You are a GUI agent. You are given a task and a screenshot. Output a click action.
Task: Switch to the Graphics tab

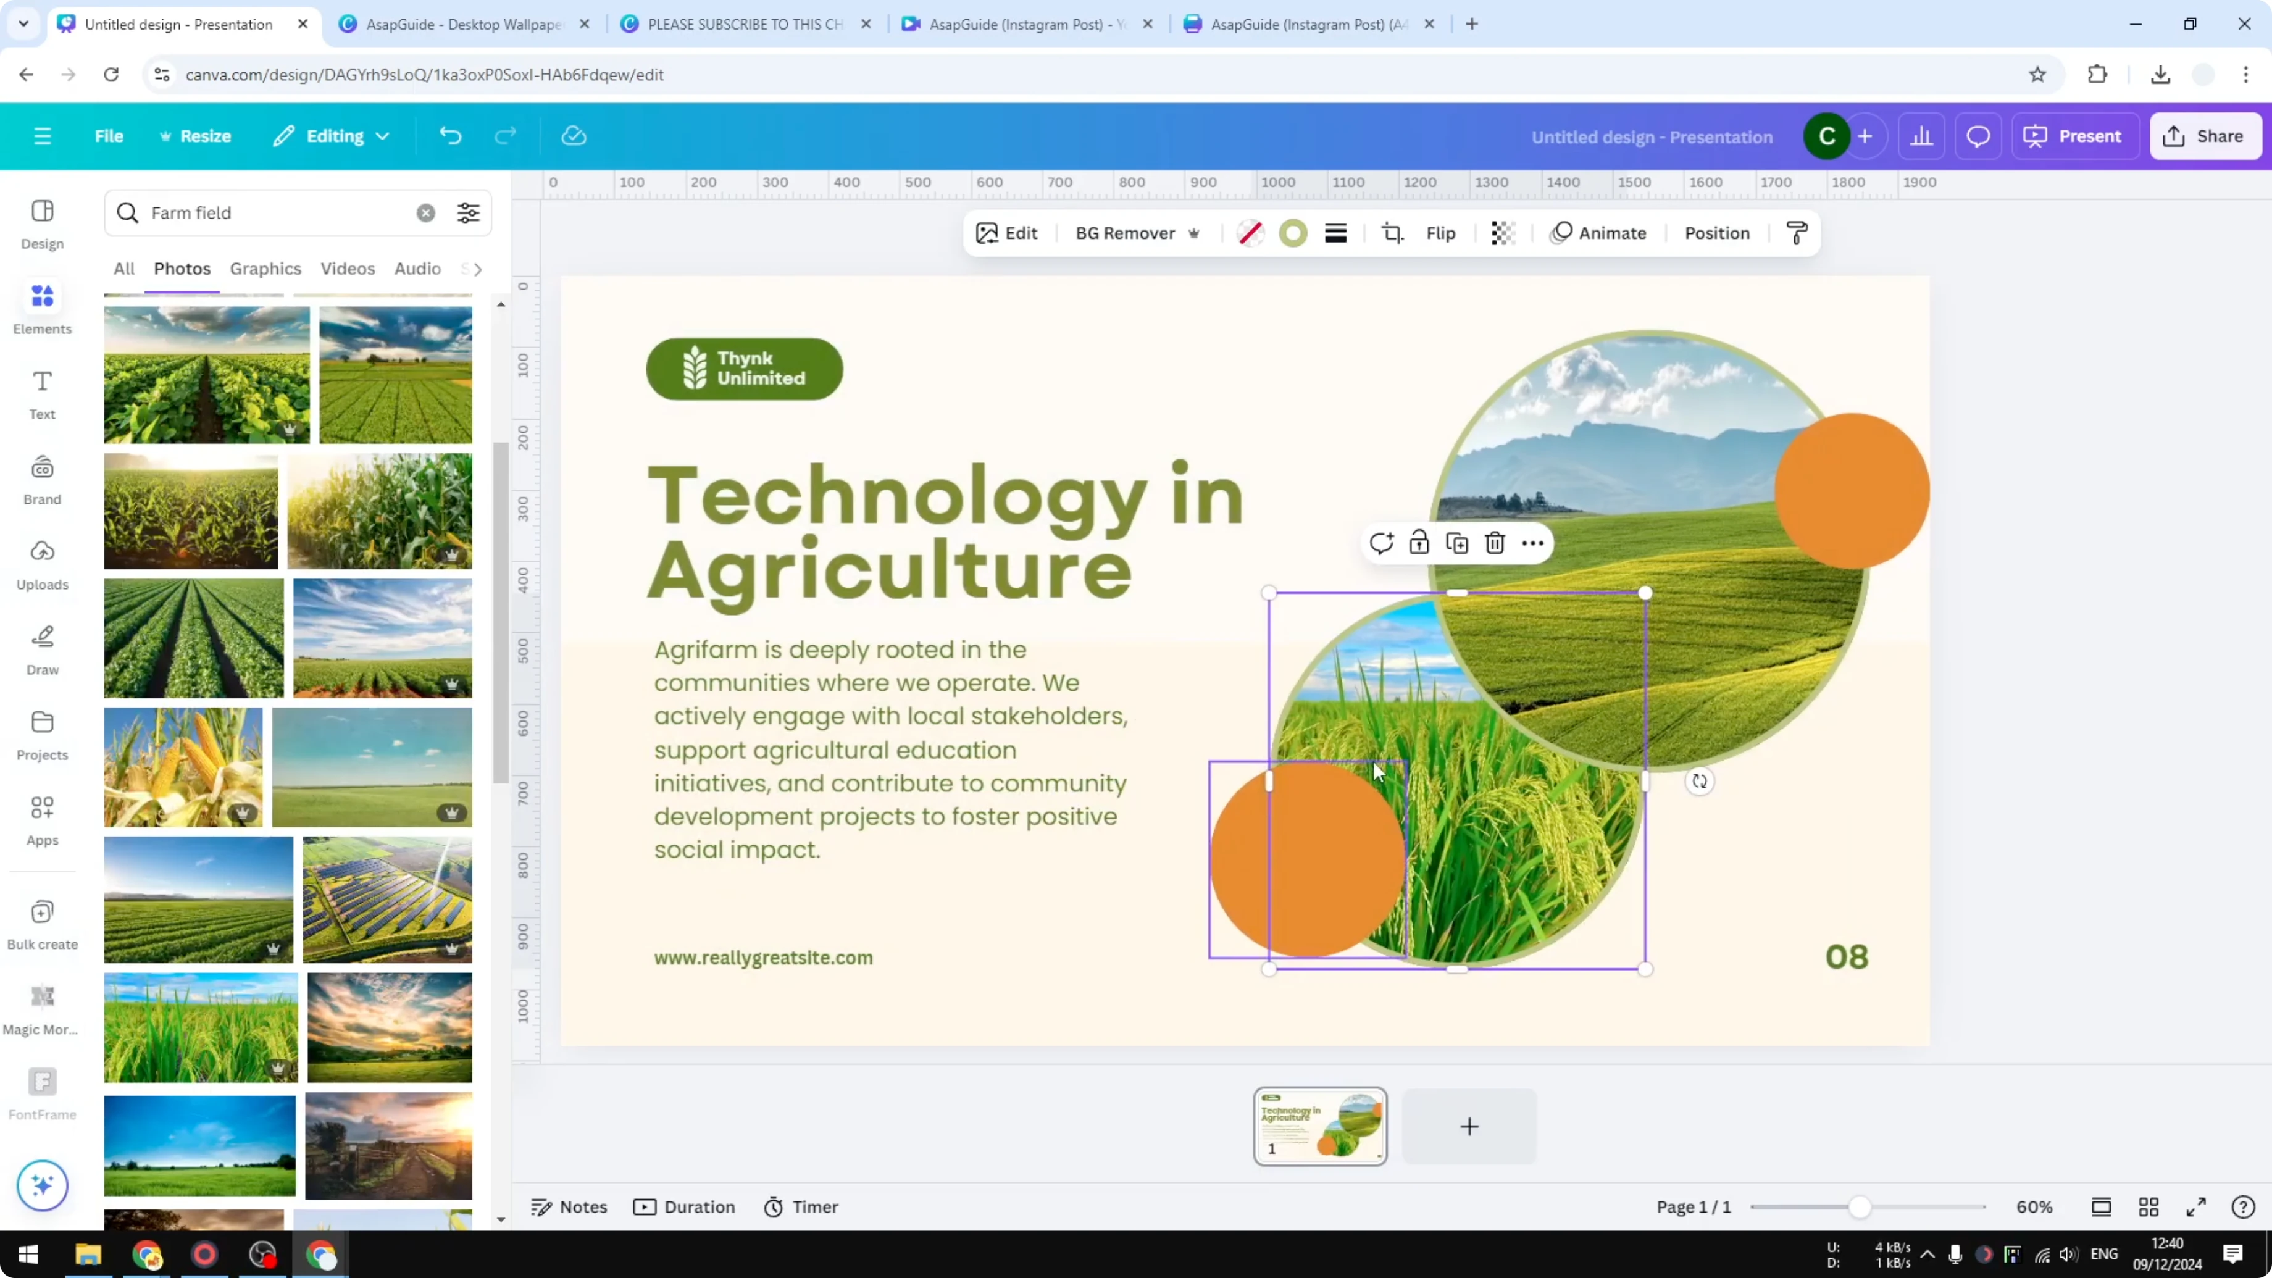pyautogui.click(x=265, y=269)
